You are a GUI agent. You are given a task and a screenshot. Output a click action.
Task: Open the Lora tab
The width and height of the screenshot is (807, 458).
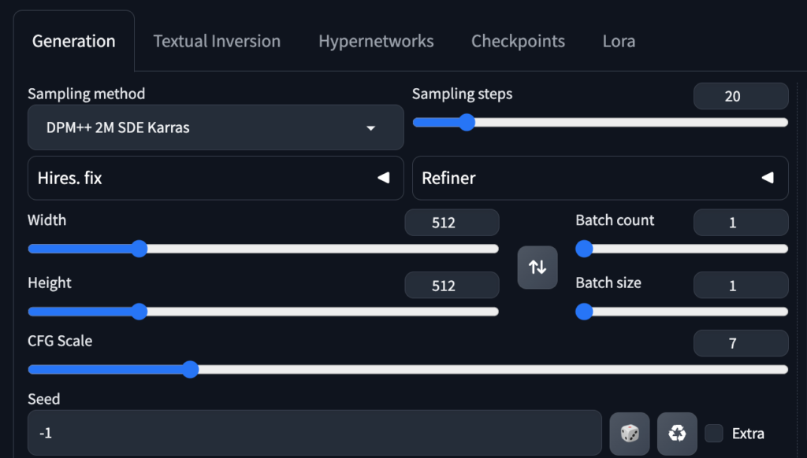pos(618,41)
